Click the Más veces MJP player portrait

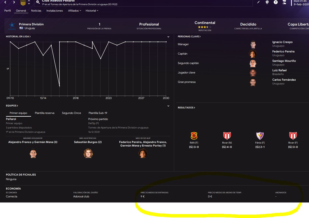pyautogui.click(x=143, y=153)
